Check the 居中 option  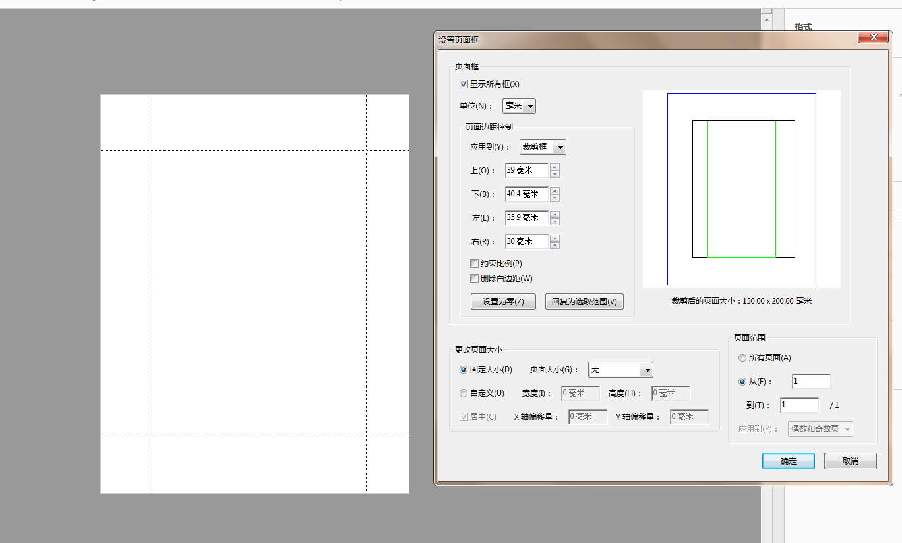(x=463, y=416)
